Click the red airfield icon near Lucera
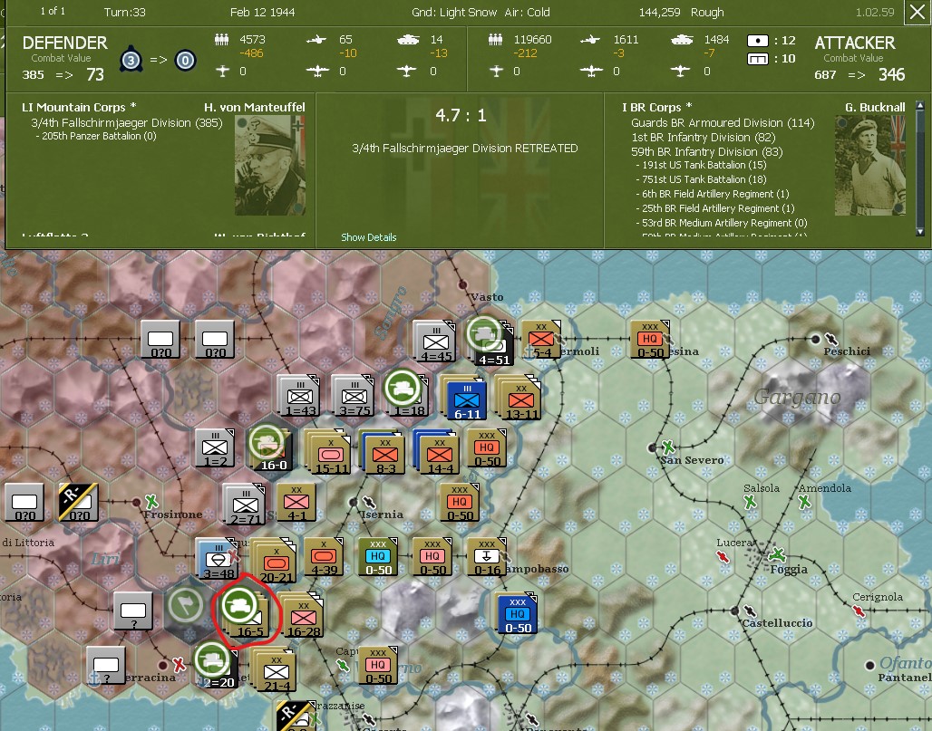Image resolution: width=932 pixels, height=731 pixels. pos(723,556)
